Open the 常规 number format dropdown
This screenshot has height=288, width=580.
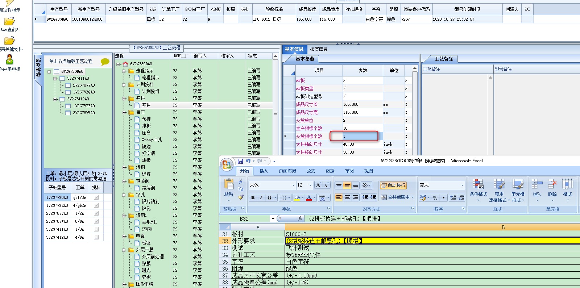[462, 185]
